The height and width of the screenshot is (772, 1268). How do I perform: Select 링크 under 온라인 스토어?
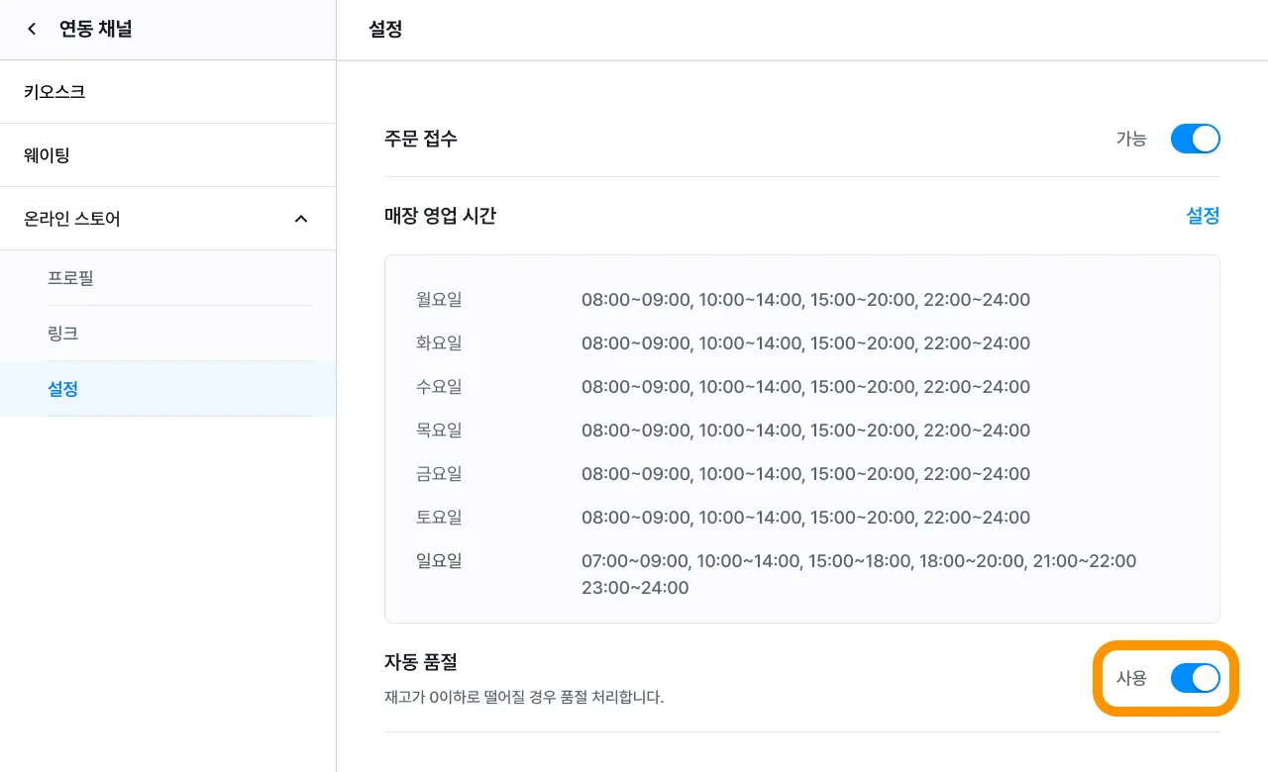click(x=62, y=334)
